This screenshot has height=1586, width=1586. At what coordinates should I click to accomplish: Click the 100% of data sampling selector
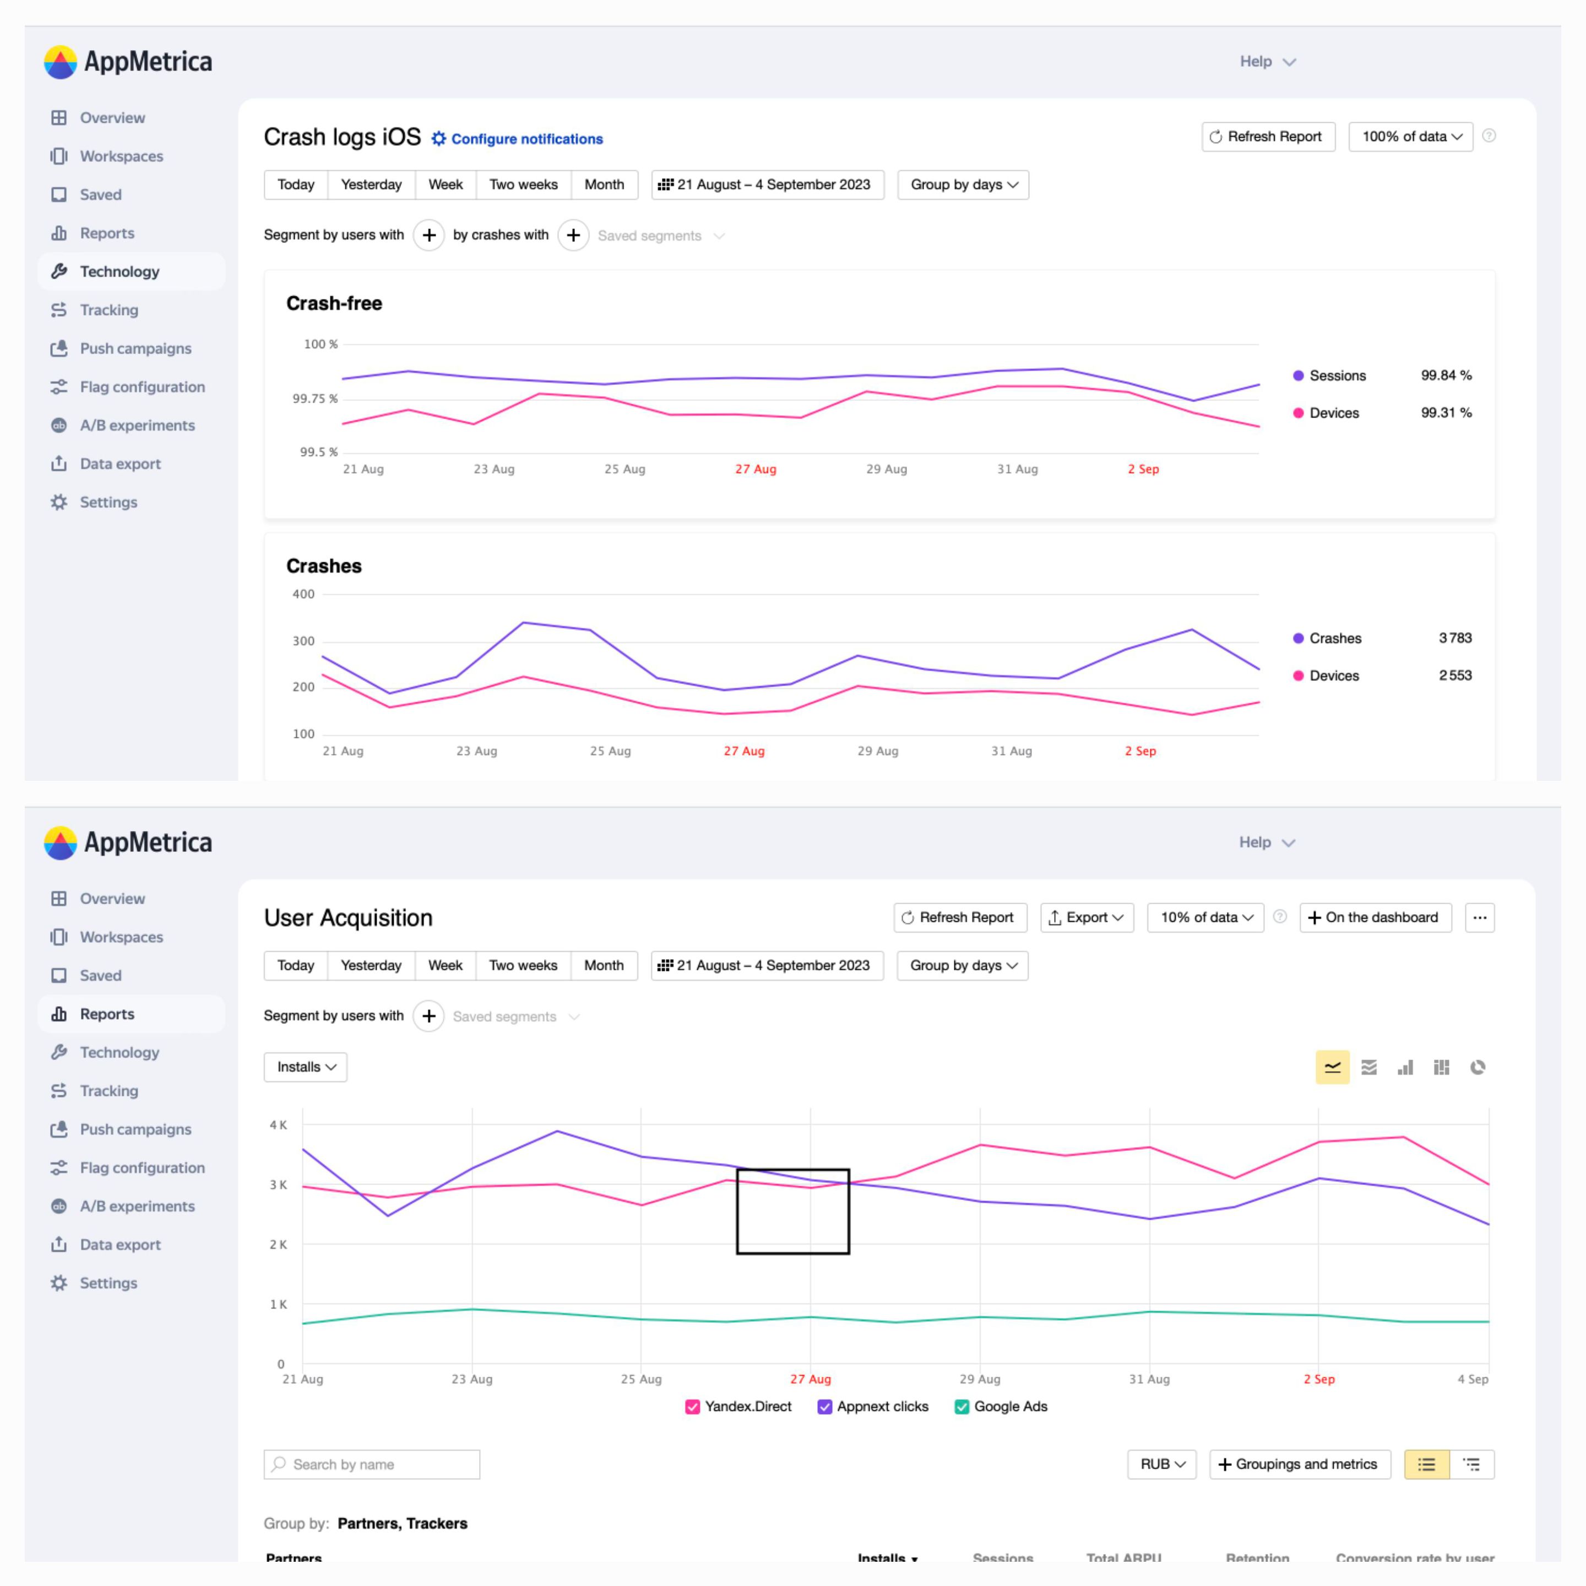[1410, 137]
